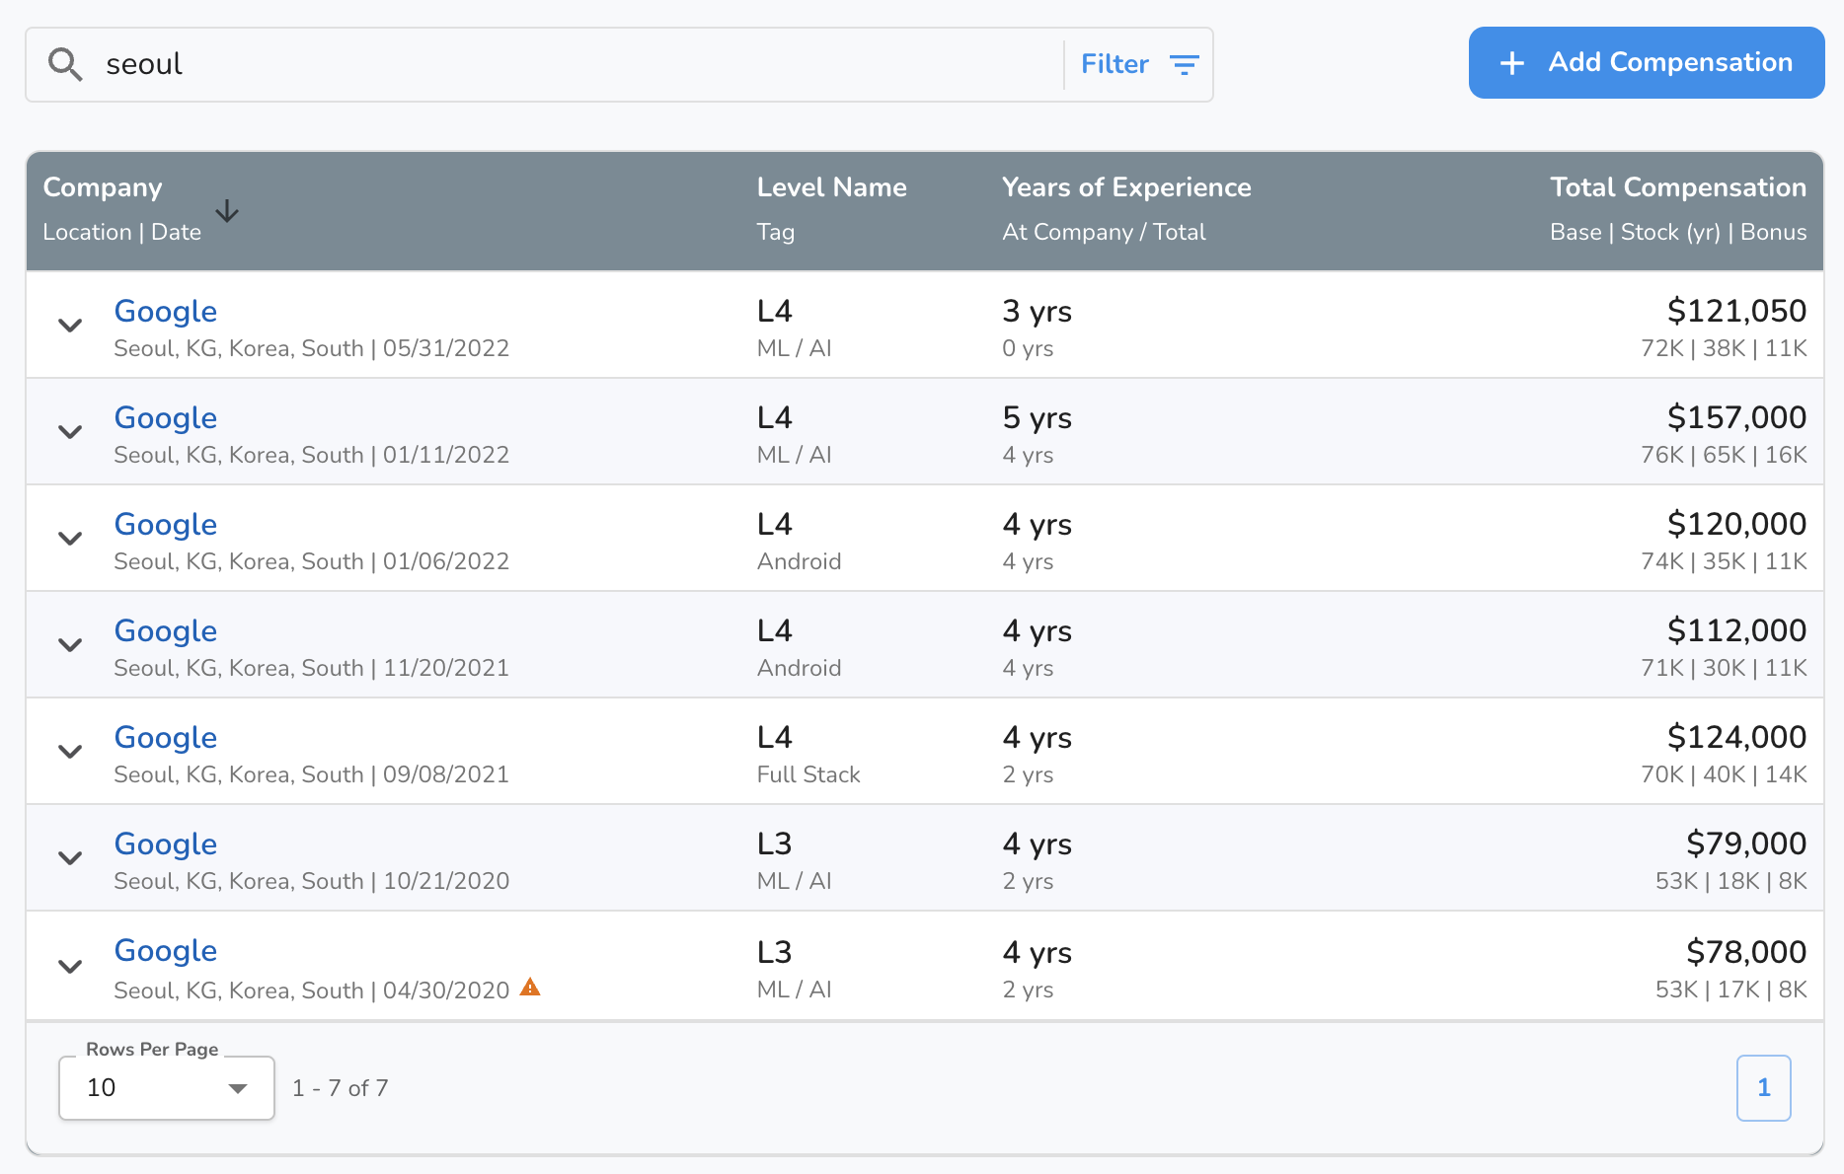Viewport: 1844px width, 1174px height.
Task: Click the $120,000 total compensation value
Action: tap(1736, 524)
